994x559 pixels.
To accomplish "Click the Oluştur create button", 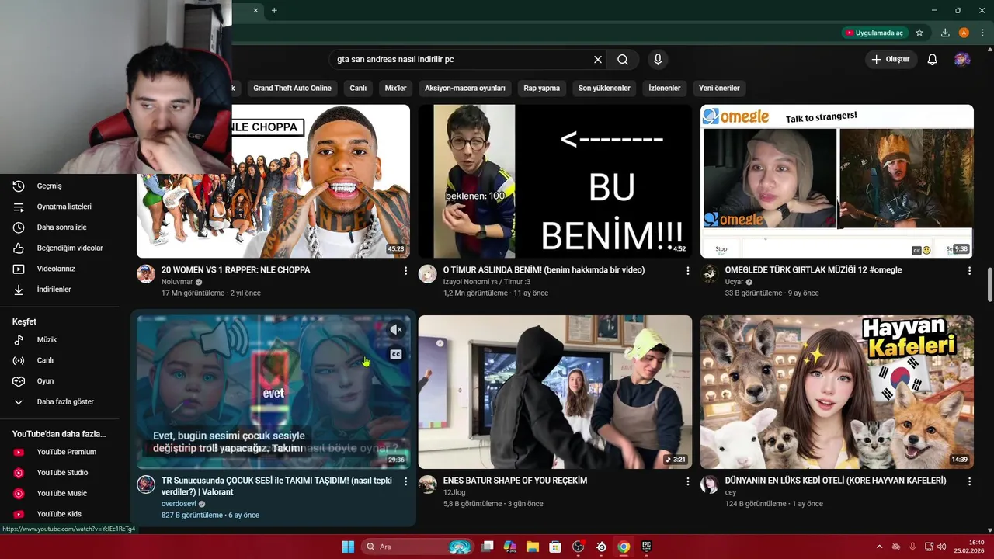I will tap(891, 60).
